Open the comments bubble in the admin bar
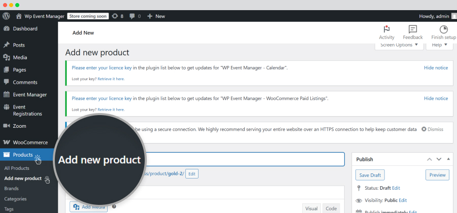 point(135,16)
